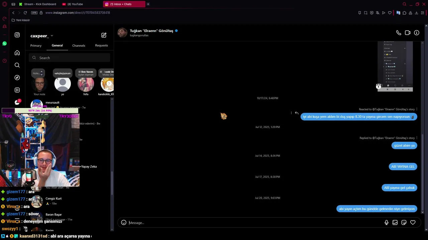Viewport: 428px width, 240px height.
Task: Go to Instagram Home
Action: click(x=17, y=53)
